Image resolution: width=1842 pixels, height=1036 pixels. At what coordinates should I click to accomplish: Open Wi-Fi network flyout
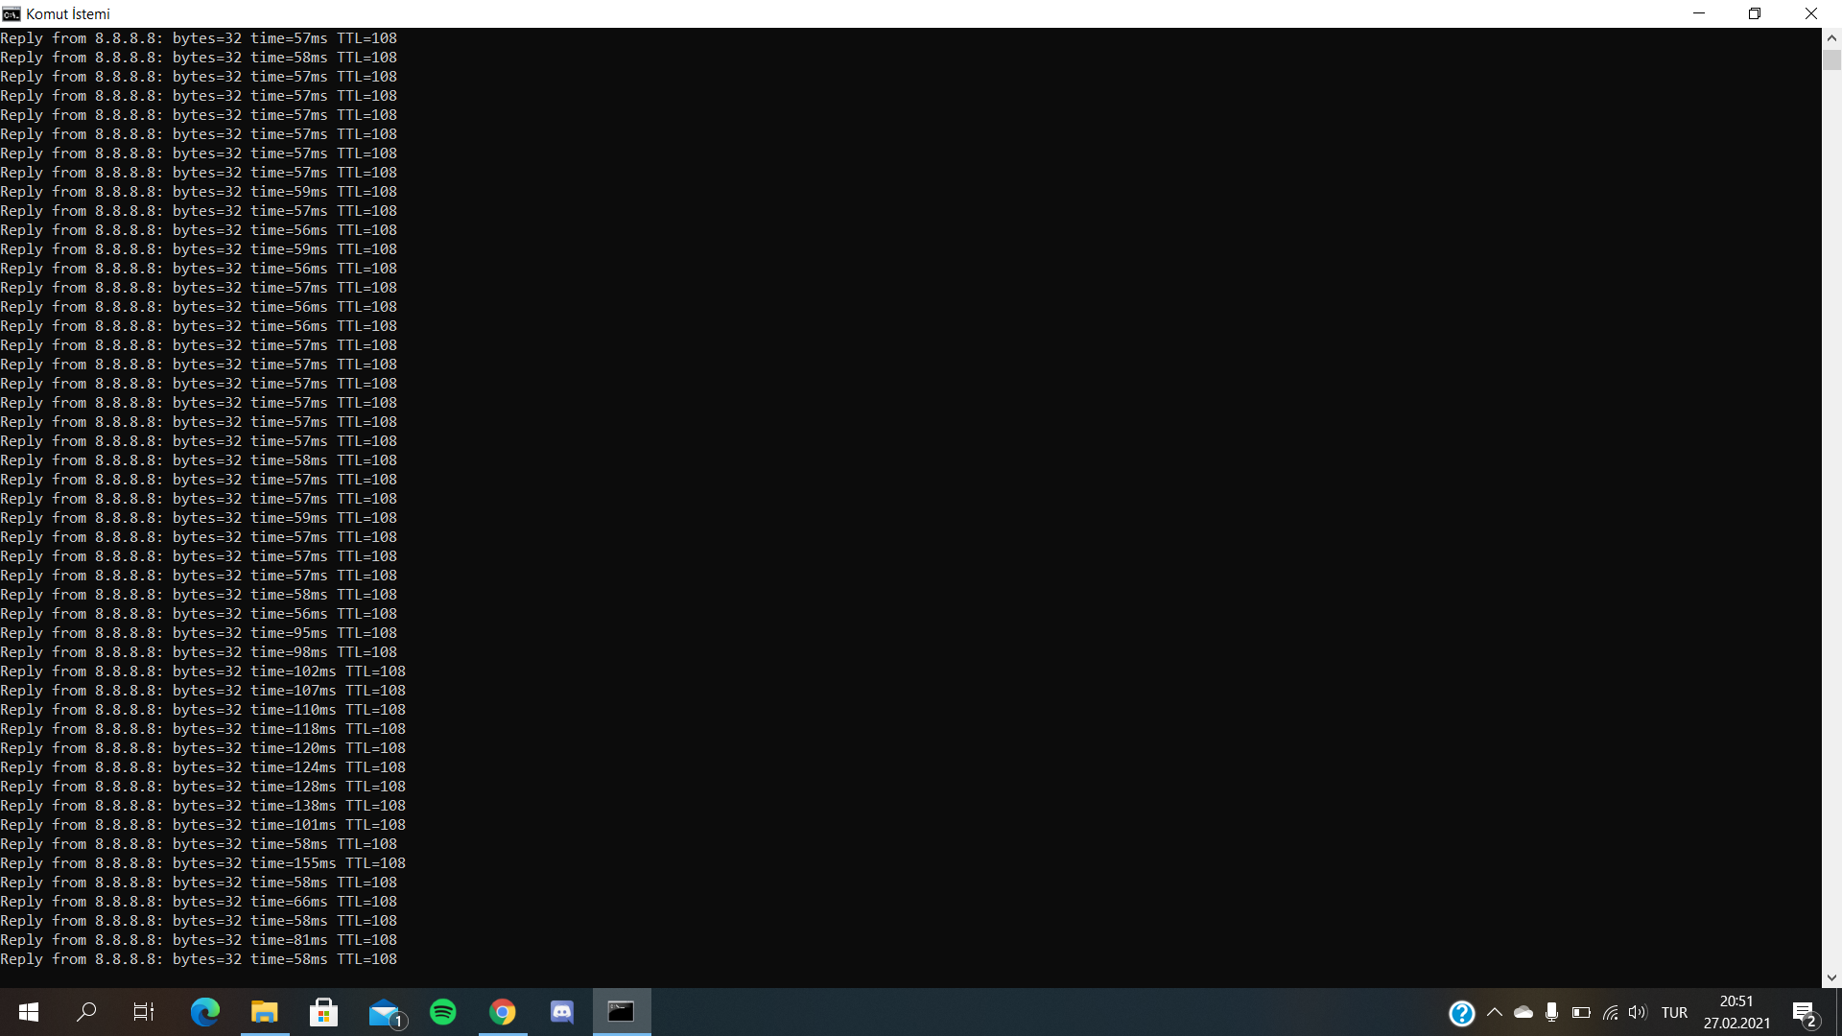1610,1012
